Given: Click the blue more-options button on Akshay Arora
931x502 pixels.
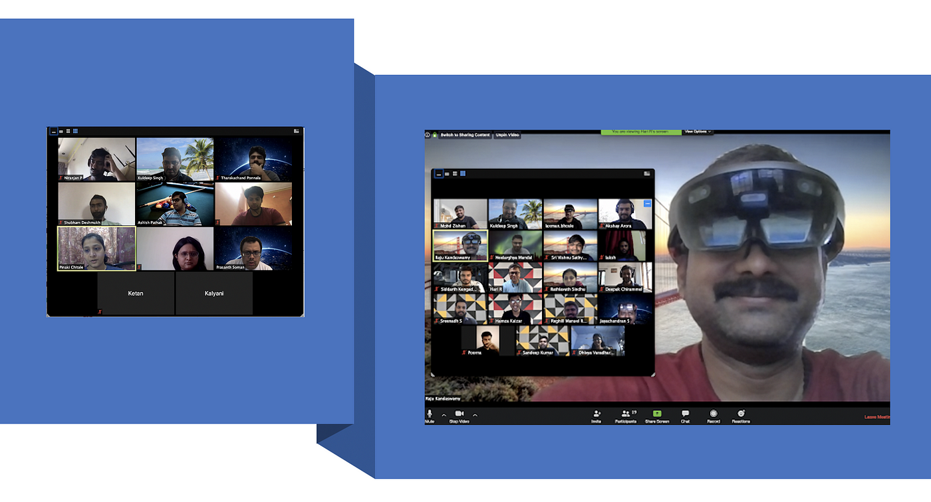Looking at the screenshot, I should (x=648, y=204).
